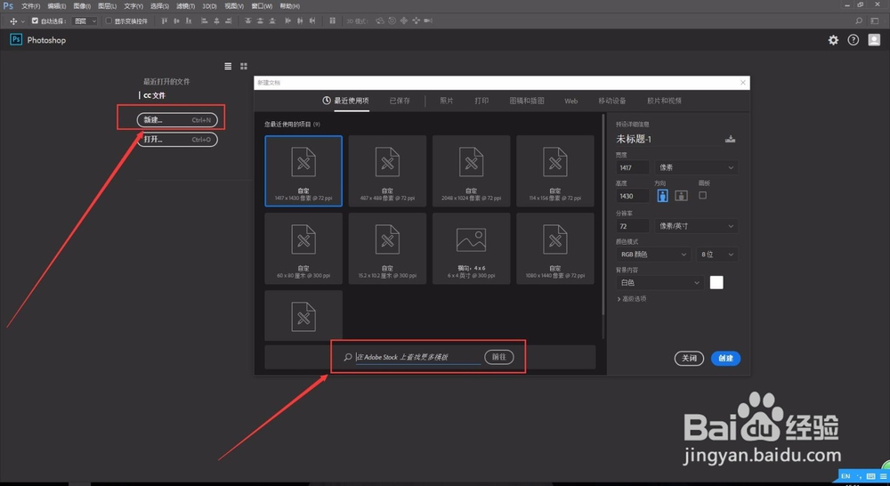This screenshot has width=890, height=486.
Task: Click the save document preset icon
Action: click(x=731, y=139)
